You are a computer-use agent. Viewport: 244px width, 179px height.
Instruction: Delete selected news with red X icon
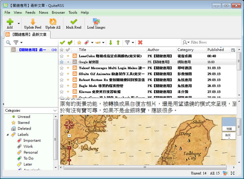point(140,42)
